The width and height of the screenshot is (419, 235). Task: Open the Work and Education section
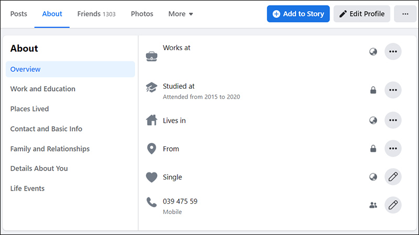(43, 89)
